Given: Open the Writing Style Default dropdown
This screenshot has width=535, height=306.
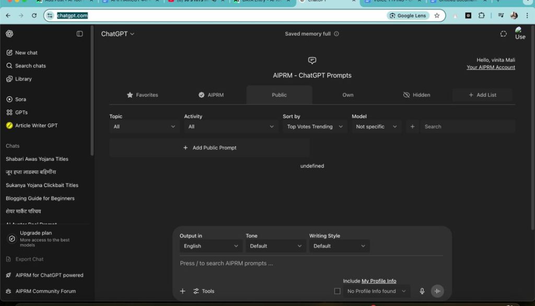Looking at the screenshot, I should [x=340, y=246].
